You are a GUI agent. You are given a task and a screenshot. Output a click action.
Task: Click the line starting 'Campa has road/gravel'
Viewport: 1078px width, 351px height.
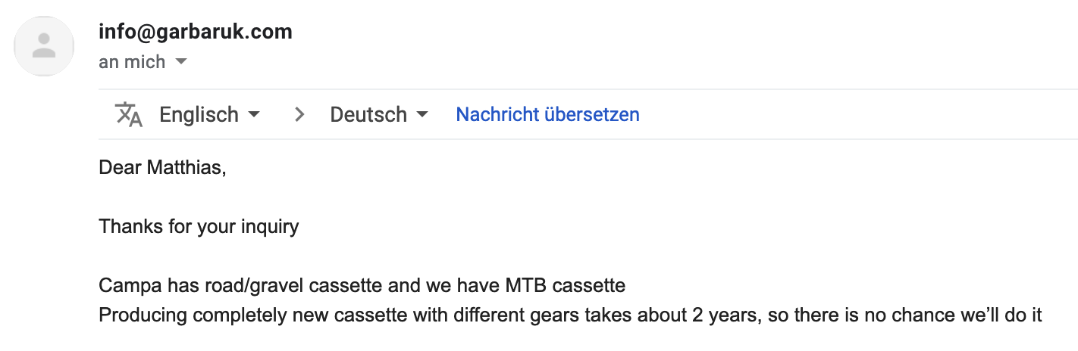pyautogui.click(x=362, y=286)
